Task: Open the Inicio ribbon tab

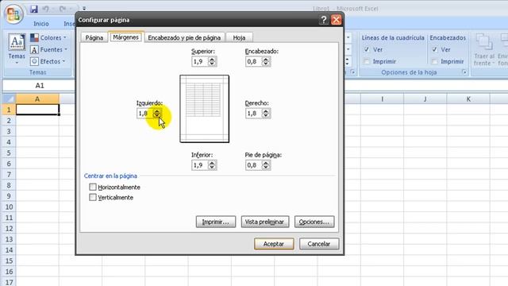Action: pyautogui.click(x=41, y=24)
